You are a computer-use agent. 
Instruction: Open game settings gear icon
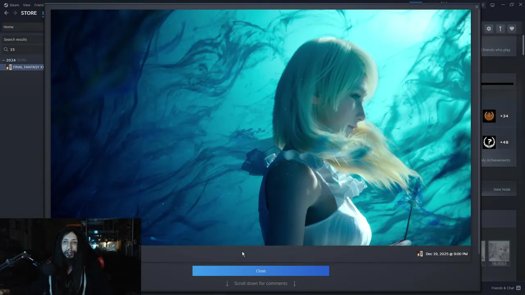(488, 29)
